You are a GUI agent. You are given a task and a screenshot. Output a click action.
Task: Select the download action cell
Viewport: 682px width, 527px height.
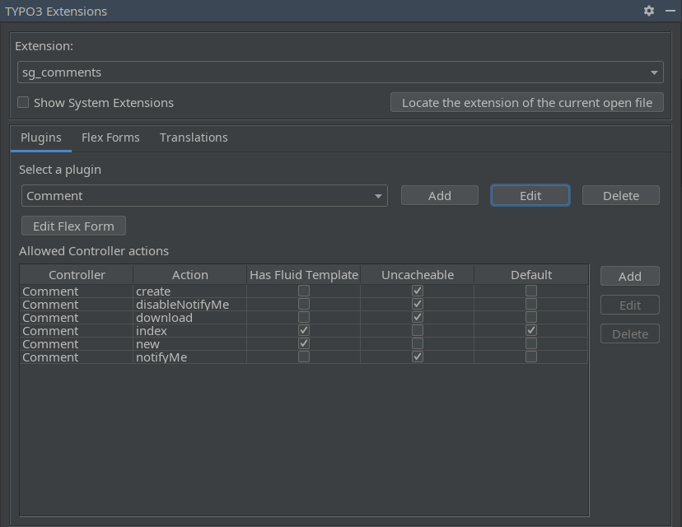click(190, 317)
